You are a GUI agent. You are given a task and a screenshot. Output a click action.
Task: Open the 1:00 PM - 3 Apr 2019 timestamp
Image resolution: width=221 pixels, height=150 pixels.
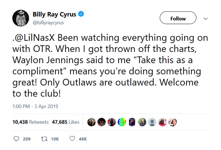[x=35, y=107]
